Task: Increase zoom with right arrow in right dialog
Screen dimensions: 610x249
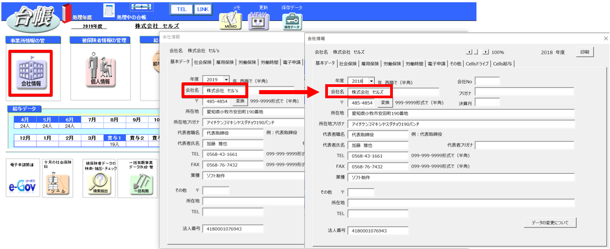Action: click(485, 52)
